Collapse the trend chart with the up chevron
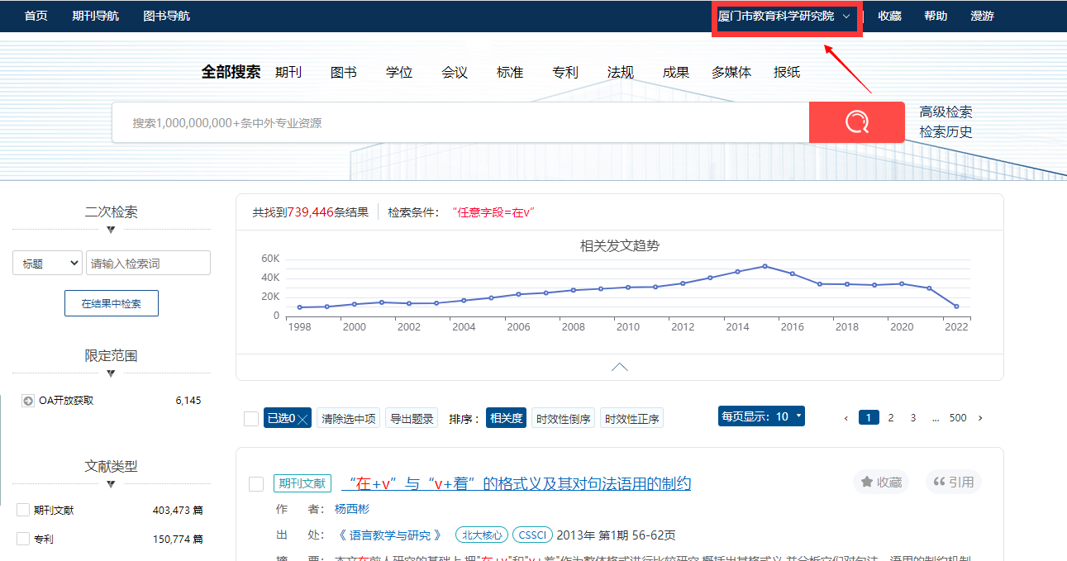Screen dimensions: 1067x561 (619, 367)
